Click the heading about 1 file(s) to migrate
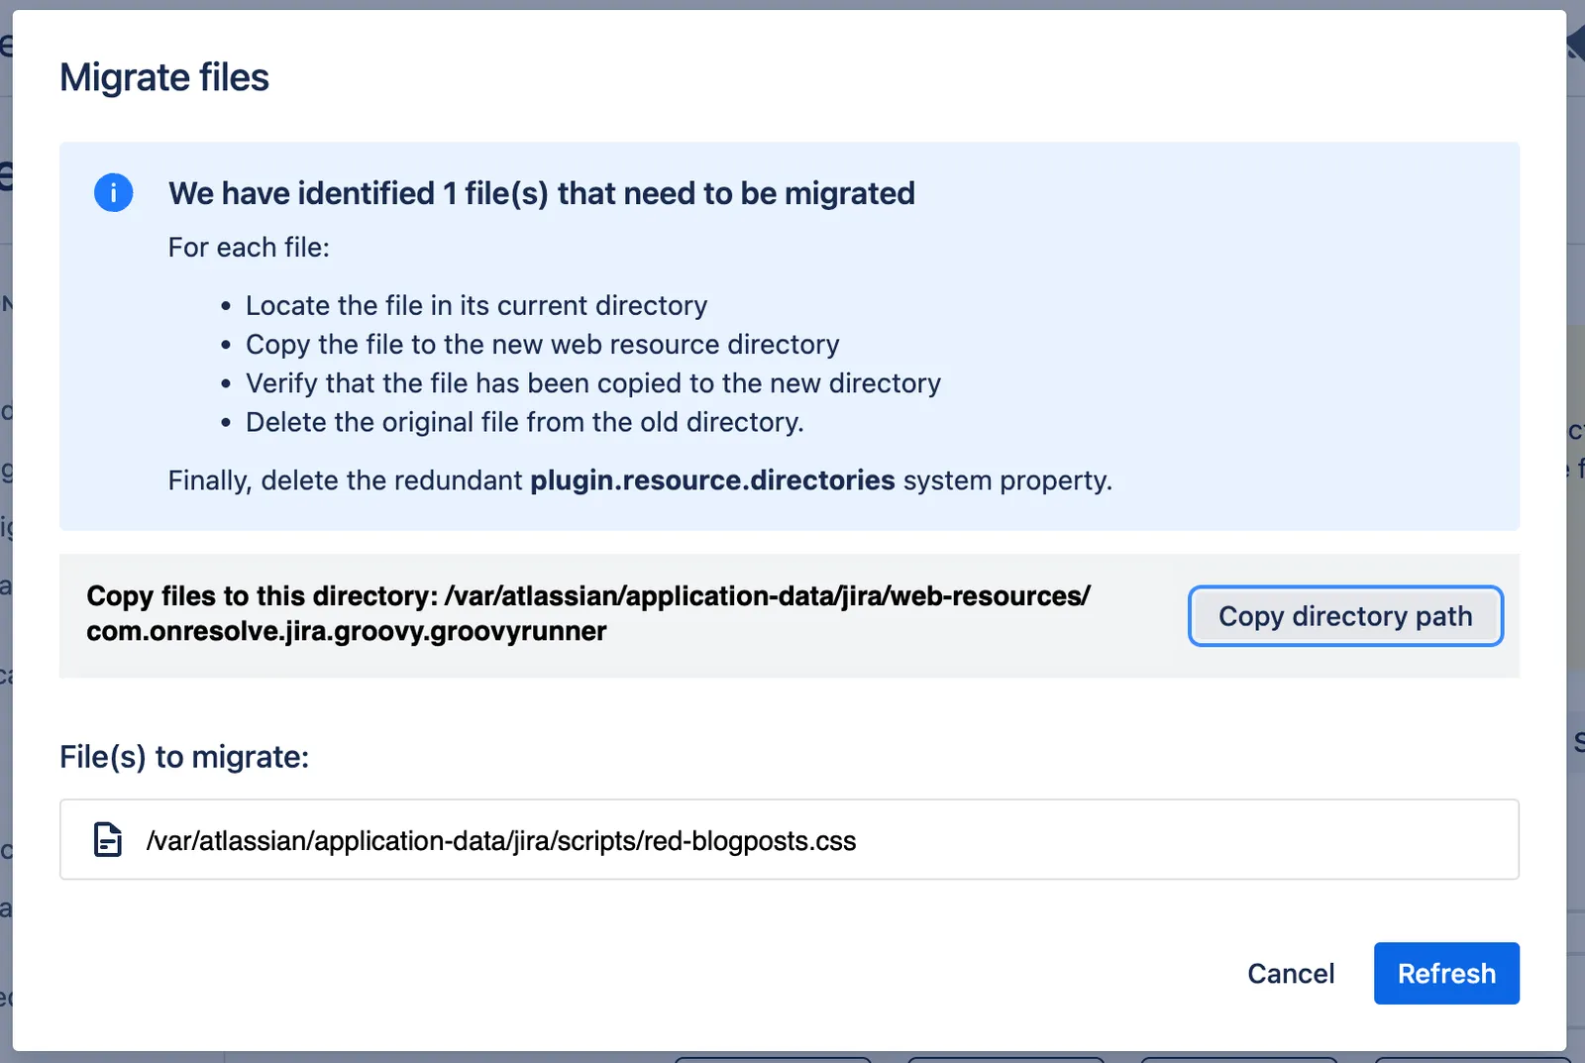The height and width of the screenshot is (1063, 1585). pyautogui.click(x=541, y=193)
